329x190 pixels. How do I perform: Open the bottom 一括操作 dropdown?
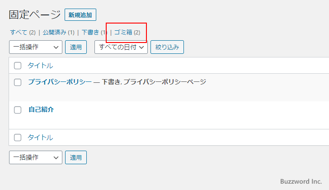pos(36,157)
